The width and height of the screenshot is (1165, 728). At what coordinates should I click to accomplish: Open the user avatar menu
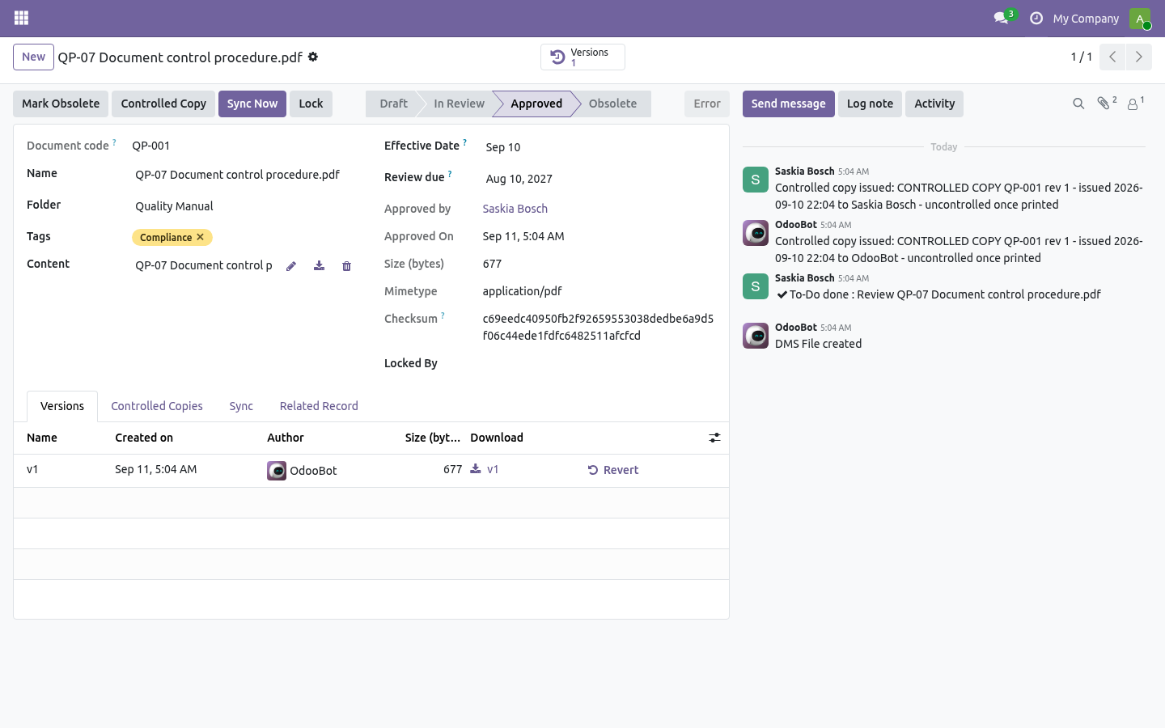(1139, 18)
